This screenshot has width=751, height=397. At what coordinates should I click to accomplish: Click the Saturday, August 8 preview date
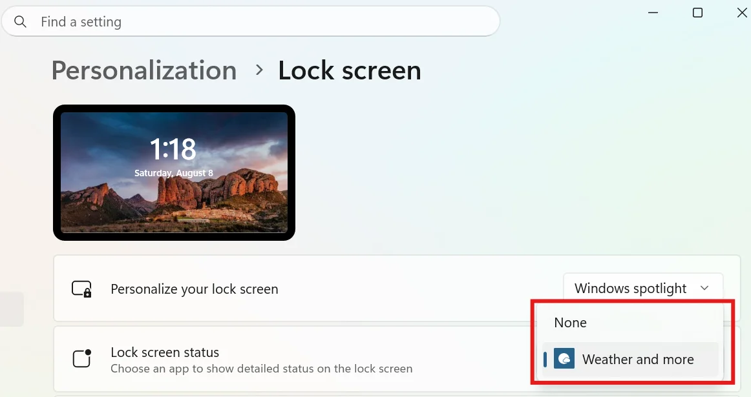(173, 172)
